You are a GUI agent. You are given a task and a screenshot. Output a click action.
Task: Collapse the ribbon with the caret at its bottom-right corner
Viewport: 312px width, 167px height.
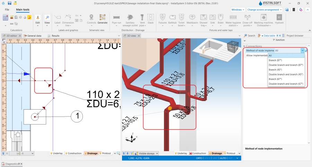click(x=310, y=30)
